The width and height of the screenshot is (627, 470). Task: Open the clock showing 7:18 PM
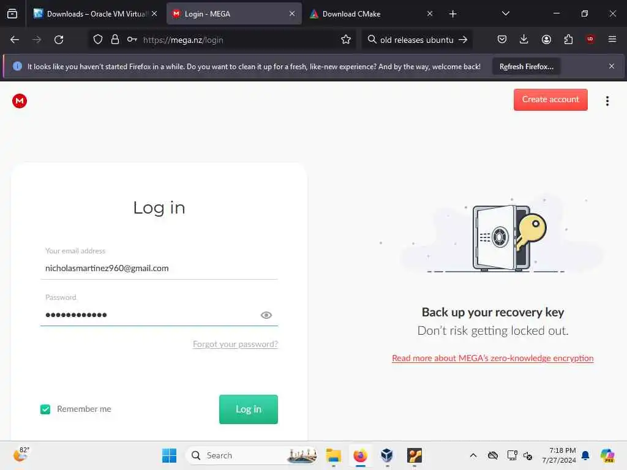point(559,455)
